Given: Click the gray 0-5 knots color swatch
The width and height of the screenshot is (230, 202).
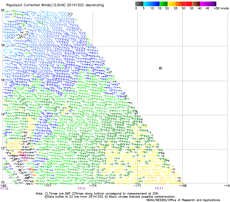Looking at the screenshot, I should tap(139, 4).
